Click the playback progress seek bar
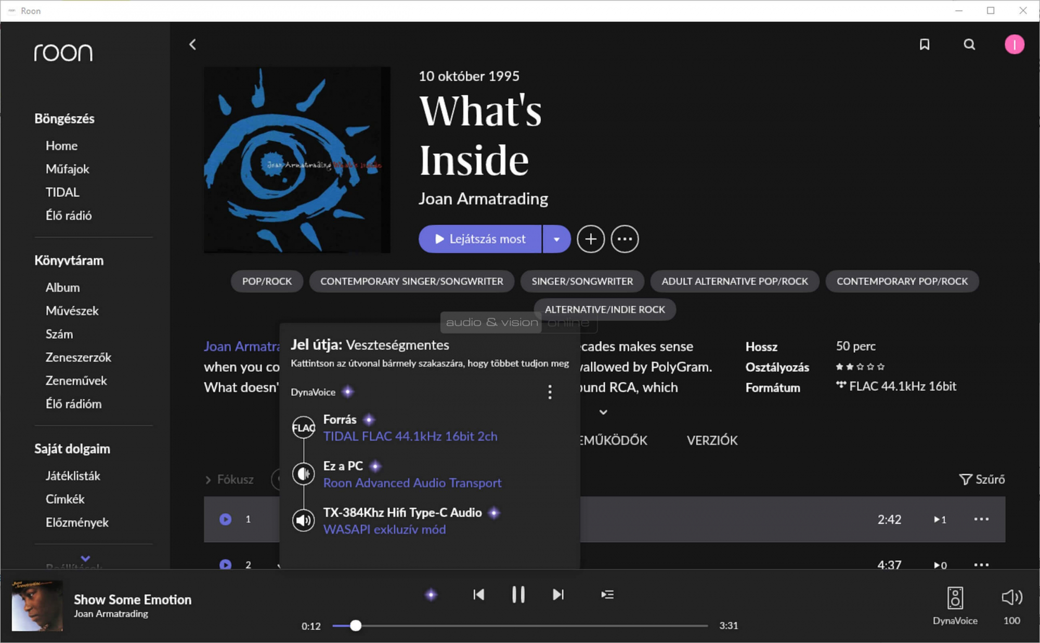 pyautogui.click(x=520, y=626)
